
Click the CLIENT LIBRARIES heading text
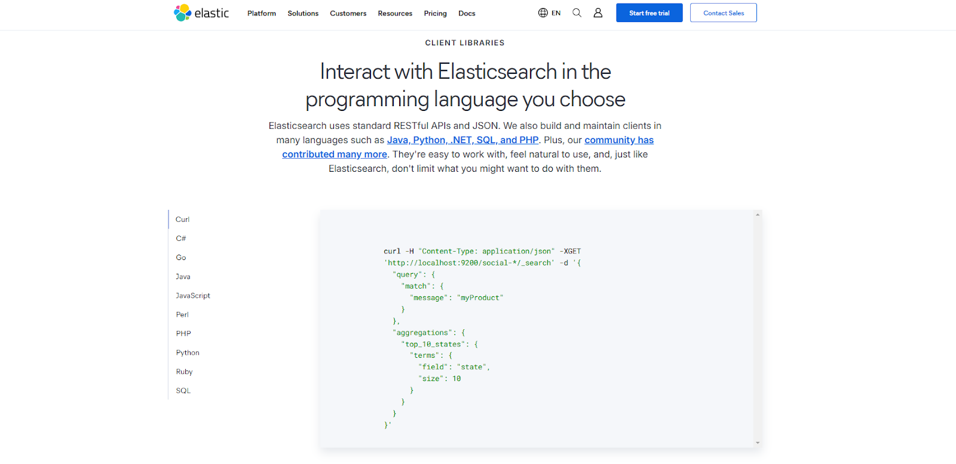465,43
